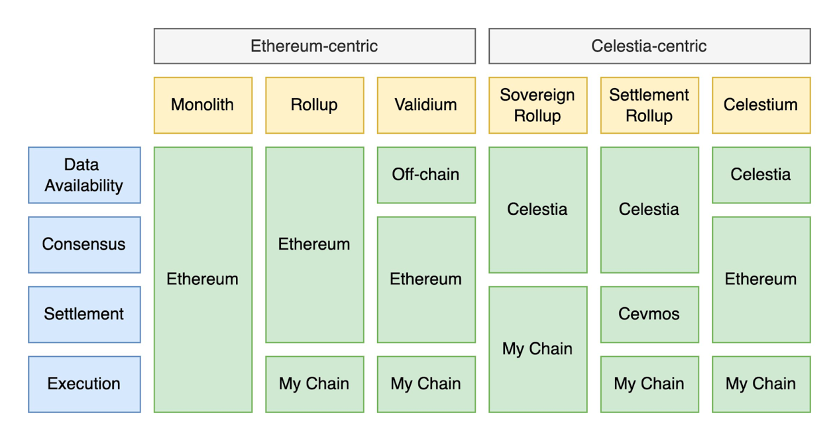This screenshot has width=839, height=441.
Task: Click the Data Availability row label
Action: coord(84,175)
